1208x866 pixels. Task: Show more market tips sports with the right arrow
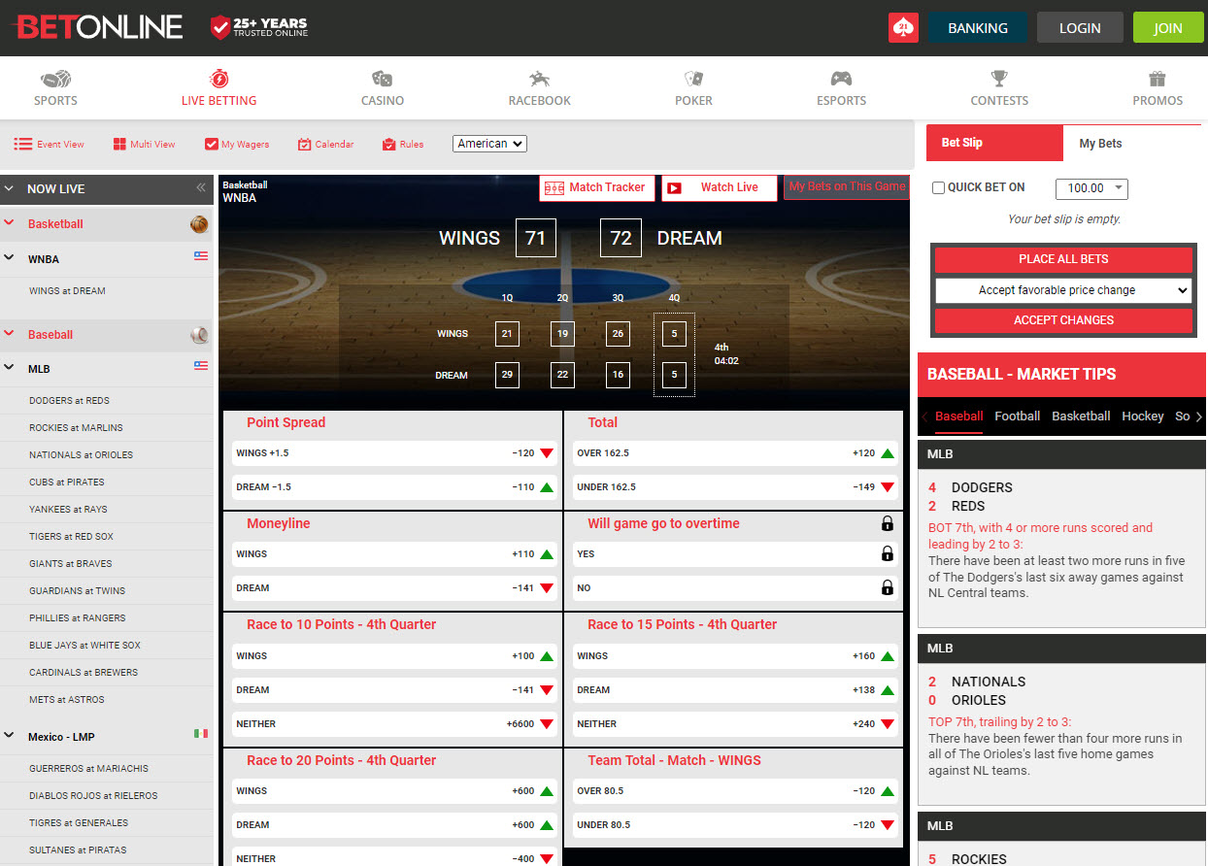1198,416
